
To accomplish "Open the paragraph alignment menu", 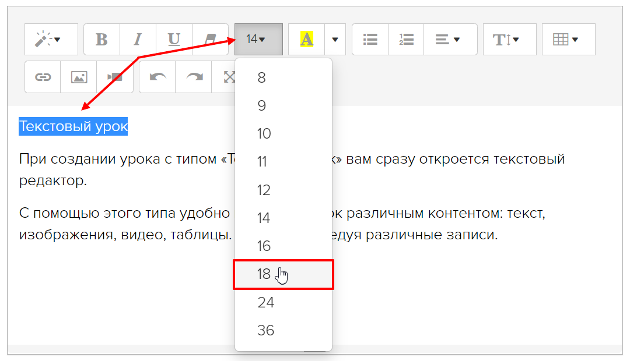I will pyautogui.click(x=450, y=40).
